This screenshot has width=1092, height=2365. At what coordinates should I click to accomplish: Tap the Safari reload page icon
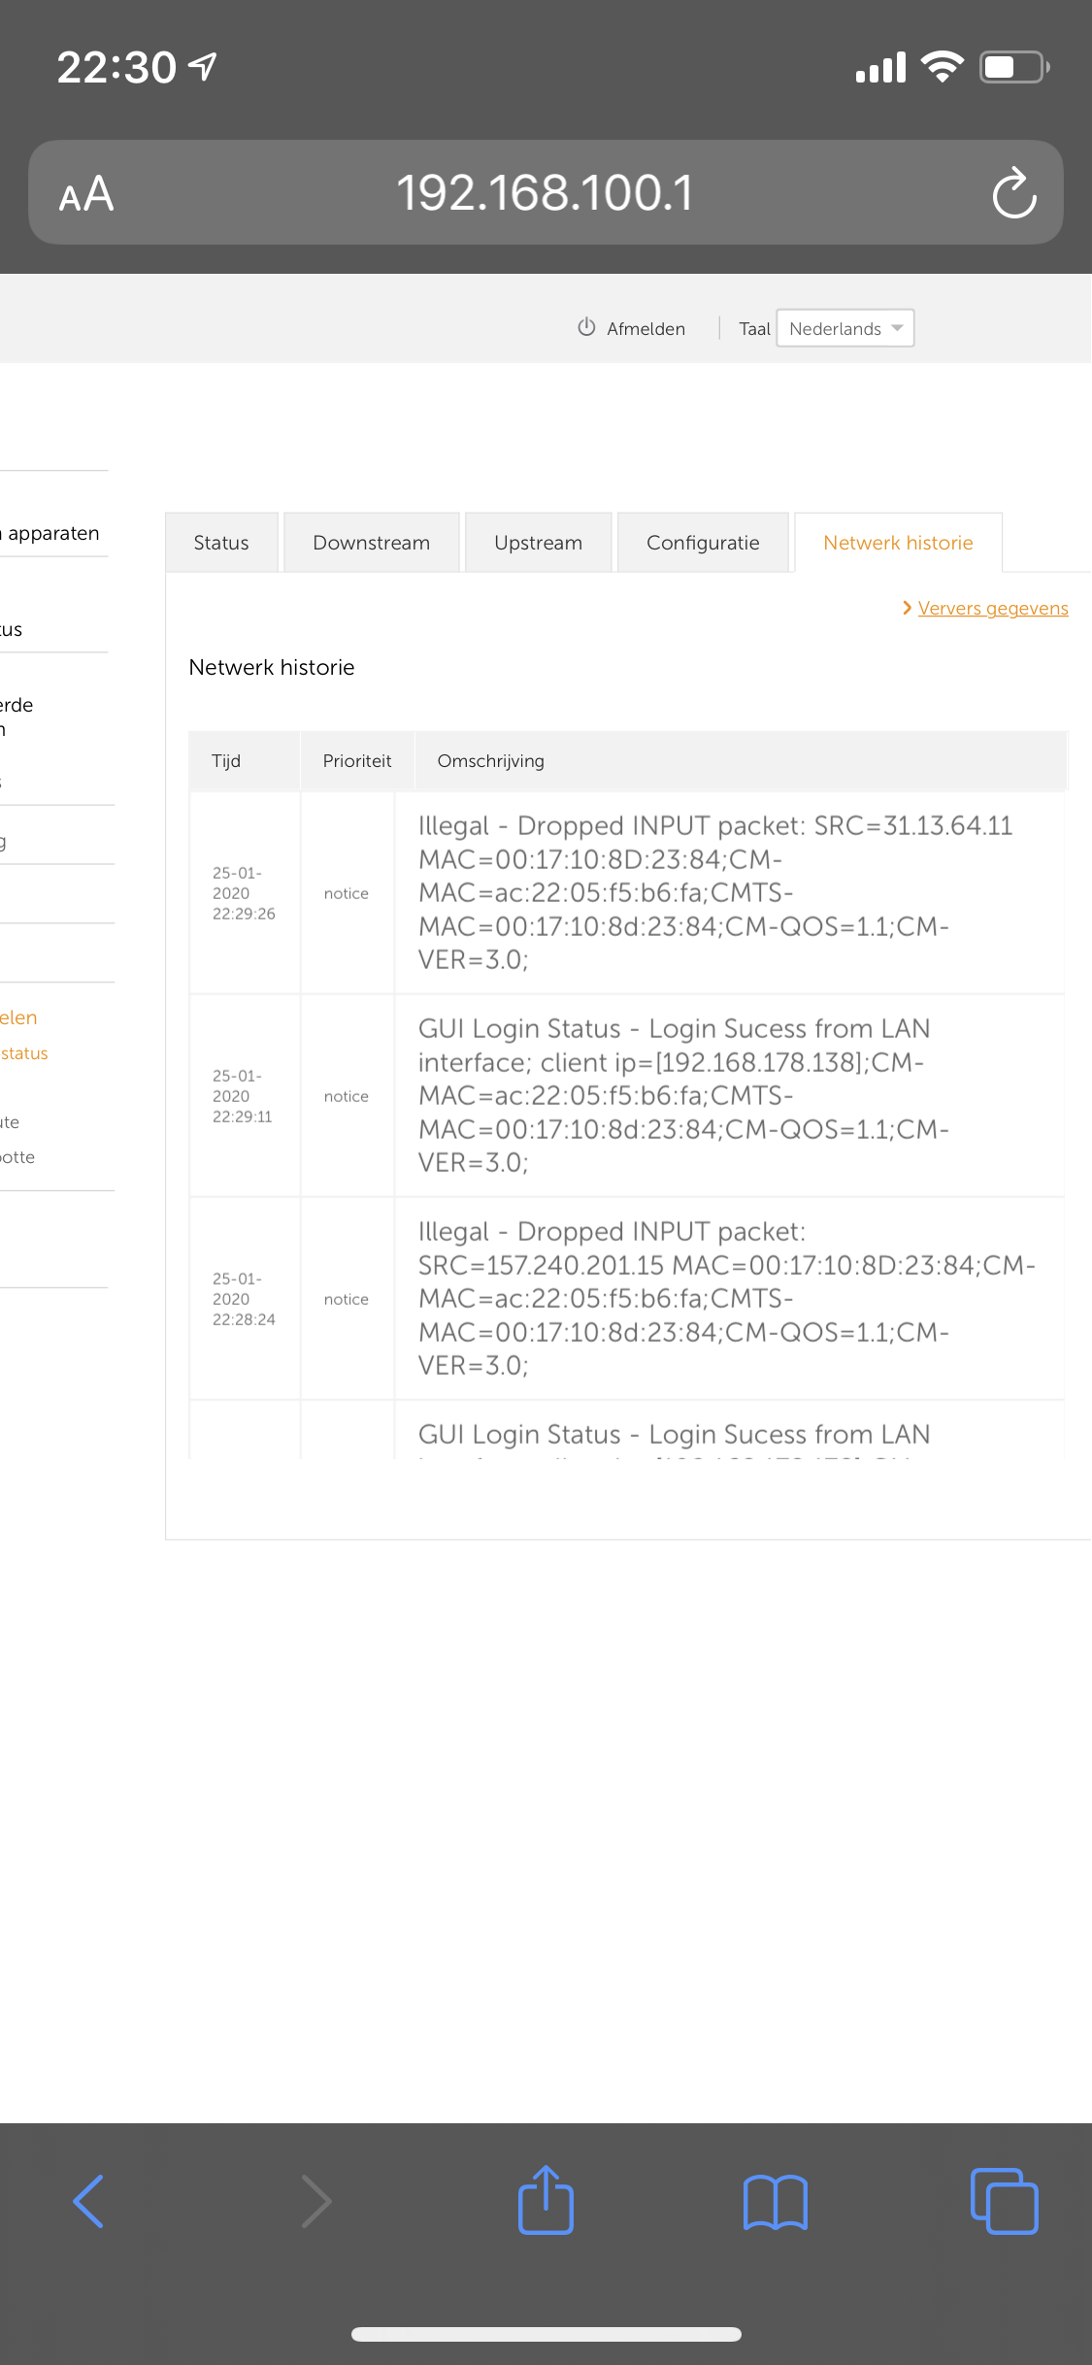click(1013, 193)
